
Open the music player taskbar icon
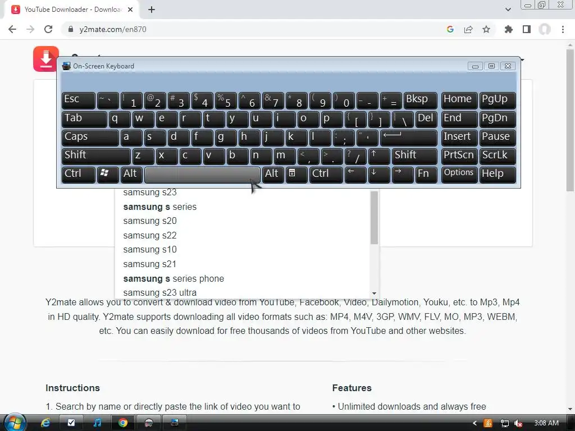[97, 423]
